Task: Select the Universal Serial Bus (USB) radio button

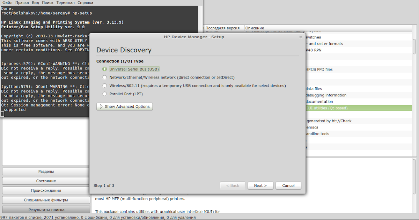Action: [x=105, y=69]
